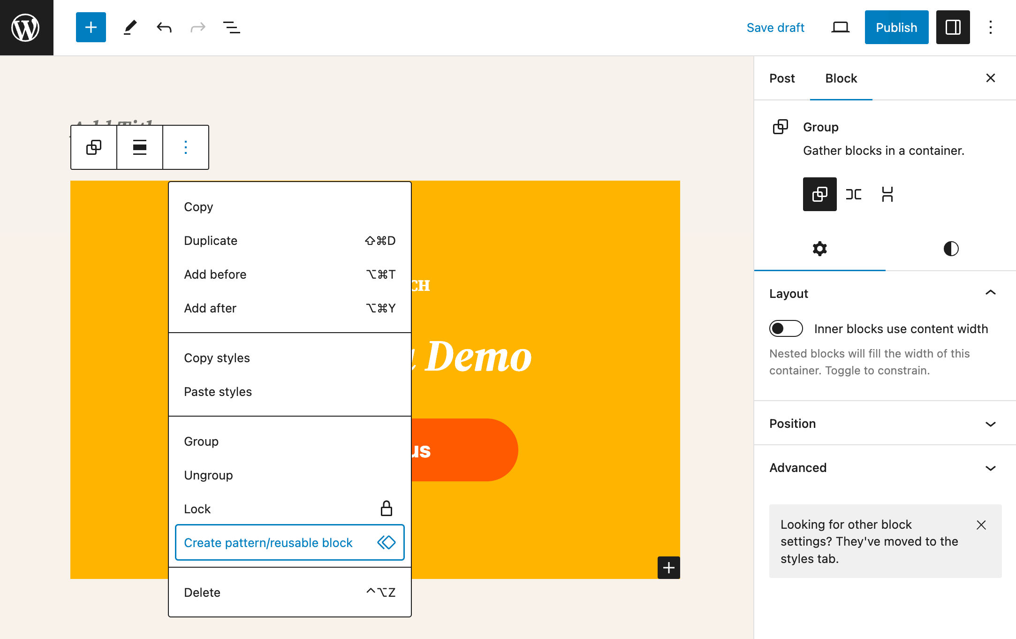1016x639 pixels.
Task: Click the redo arrow icon
Action: click(x=197, y=27)
